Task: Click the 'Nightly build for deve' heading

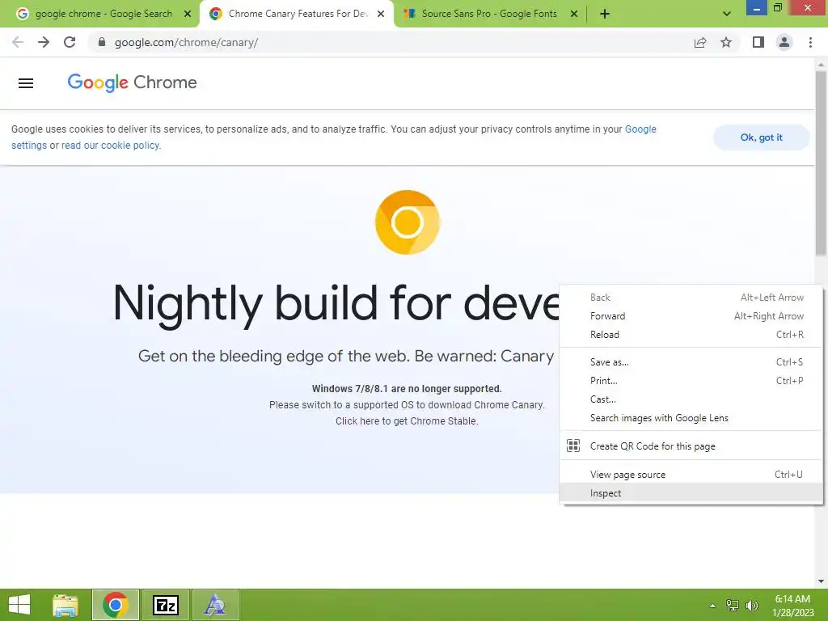Action: [336, 304]
